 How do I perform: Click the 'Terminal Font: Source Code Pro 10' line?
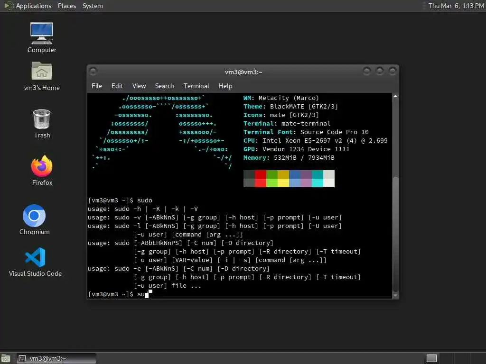pos(306,132)
